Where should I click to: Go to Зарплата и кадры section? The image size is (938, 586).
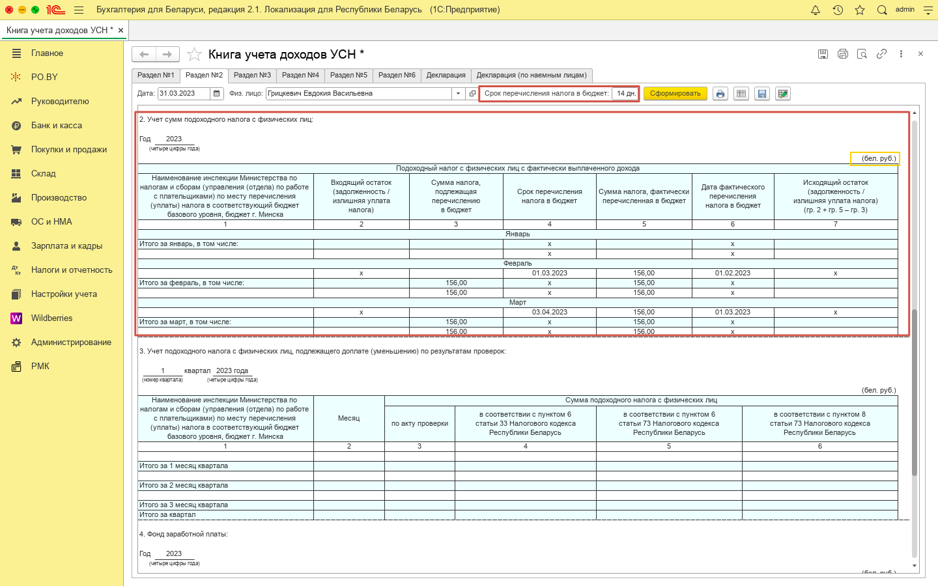pos(66,246)
